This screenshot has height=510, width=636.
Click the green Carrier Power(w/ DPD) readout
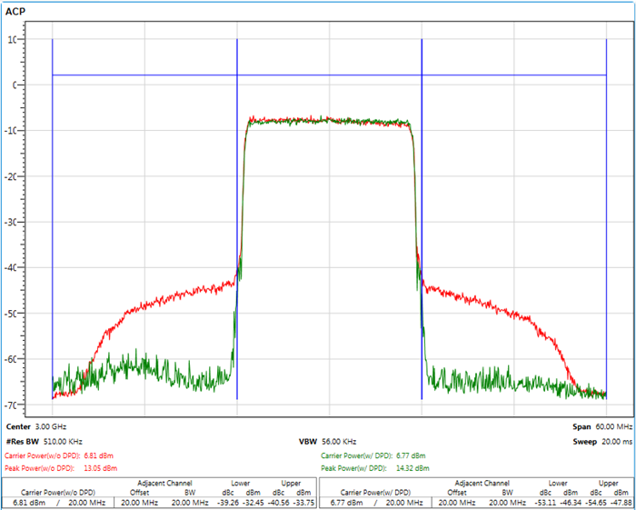(x=373, y=455)
